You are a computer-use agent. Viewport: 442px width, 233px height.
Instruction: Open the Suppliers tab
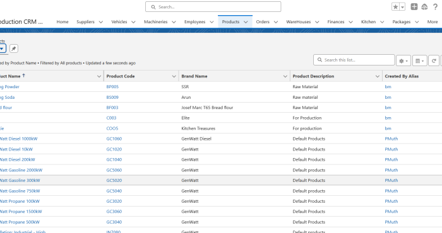(x=85, y=21)
